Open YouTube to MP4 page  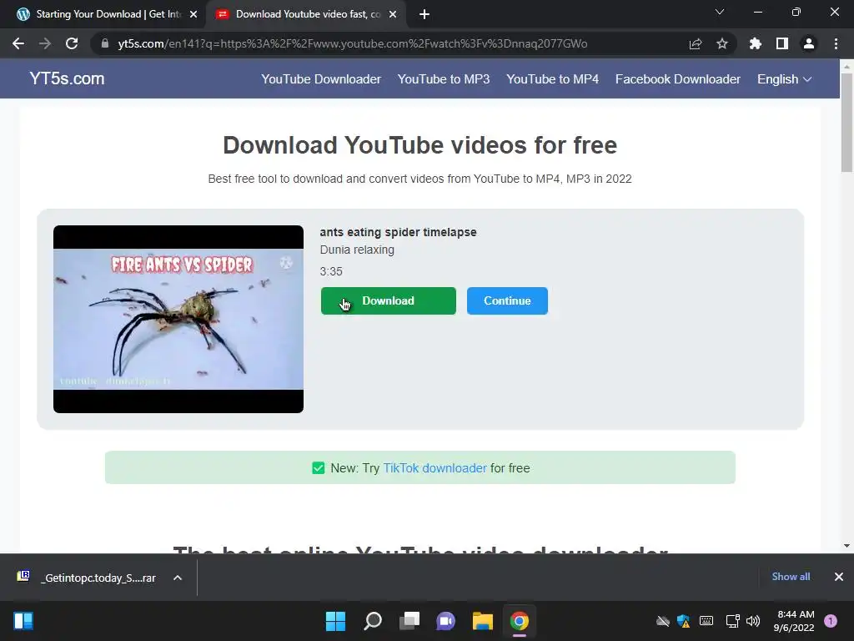pos(552,79)
